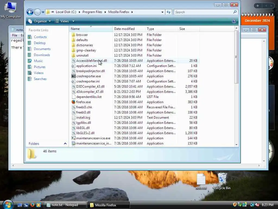Click Mozilla Firefox breadcrumb segment
278x209 pixels.
pos(119,12)
